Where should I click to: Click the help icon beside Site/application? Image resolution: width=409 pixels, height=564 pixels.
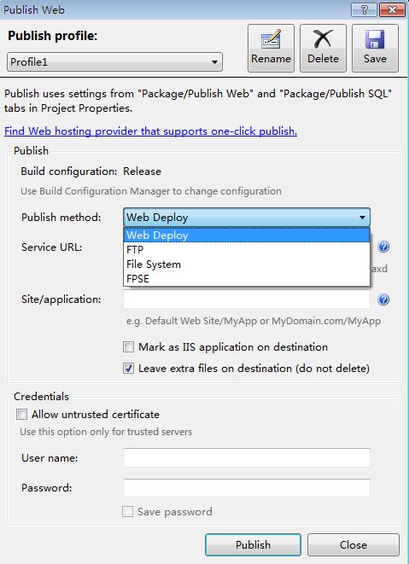383,299
